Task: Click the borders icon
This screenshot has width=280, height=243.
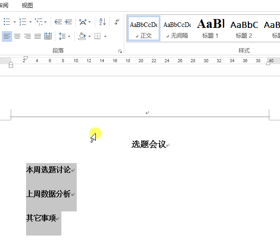Action: [98, 36]
